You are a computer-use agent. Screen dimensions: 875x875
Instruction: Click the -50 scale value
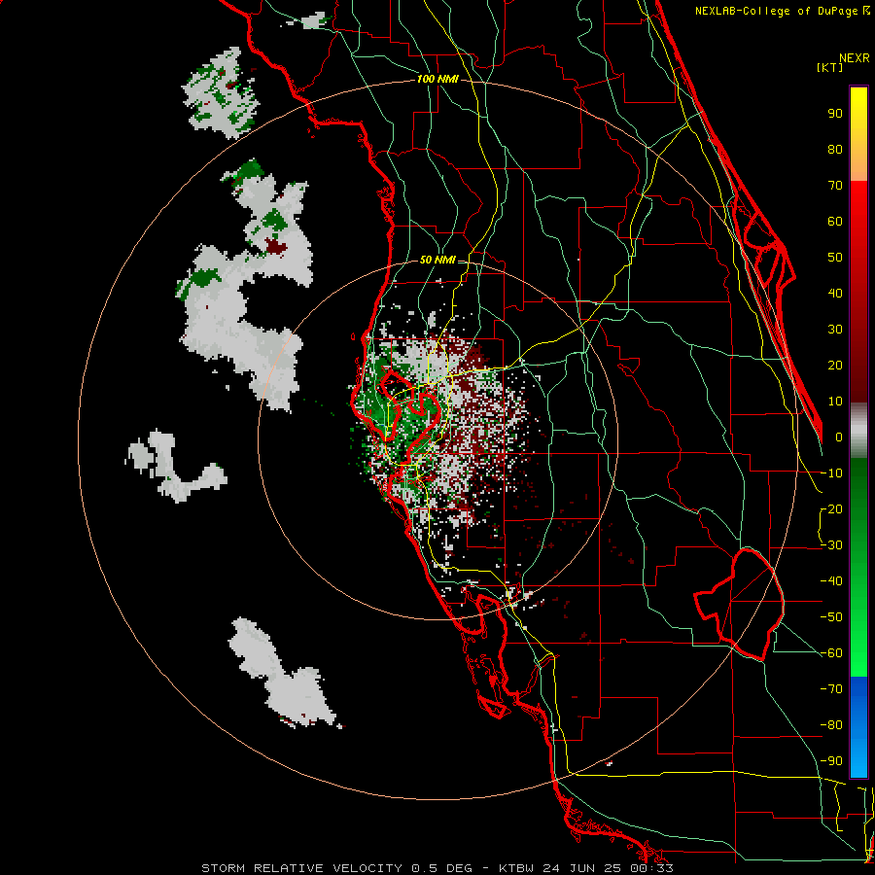831,617
